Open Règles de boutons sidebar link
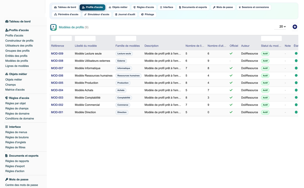The width and height of the screenshot is (304, 188). point(17,137)
